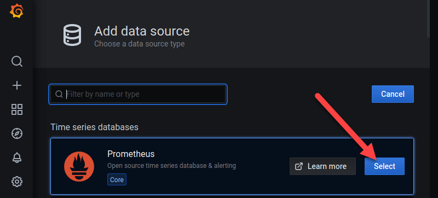
Task: Open the Grafana home logo
Action: pos(16,11)
